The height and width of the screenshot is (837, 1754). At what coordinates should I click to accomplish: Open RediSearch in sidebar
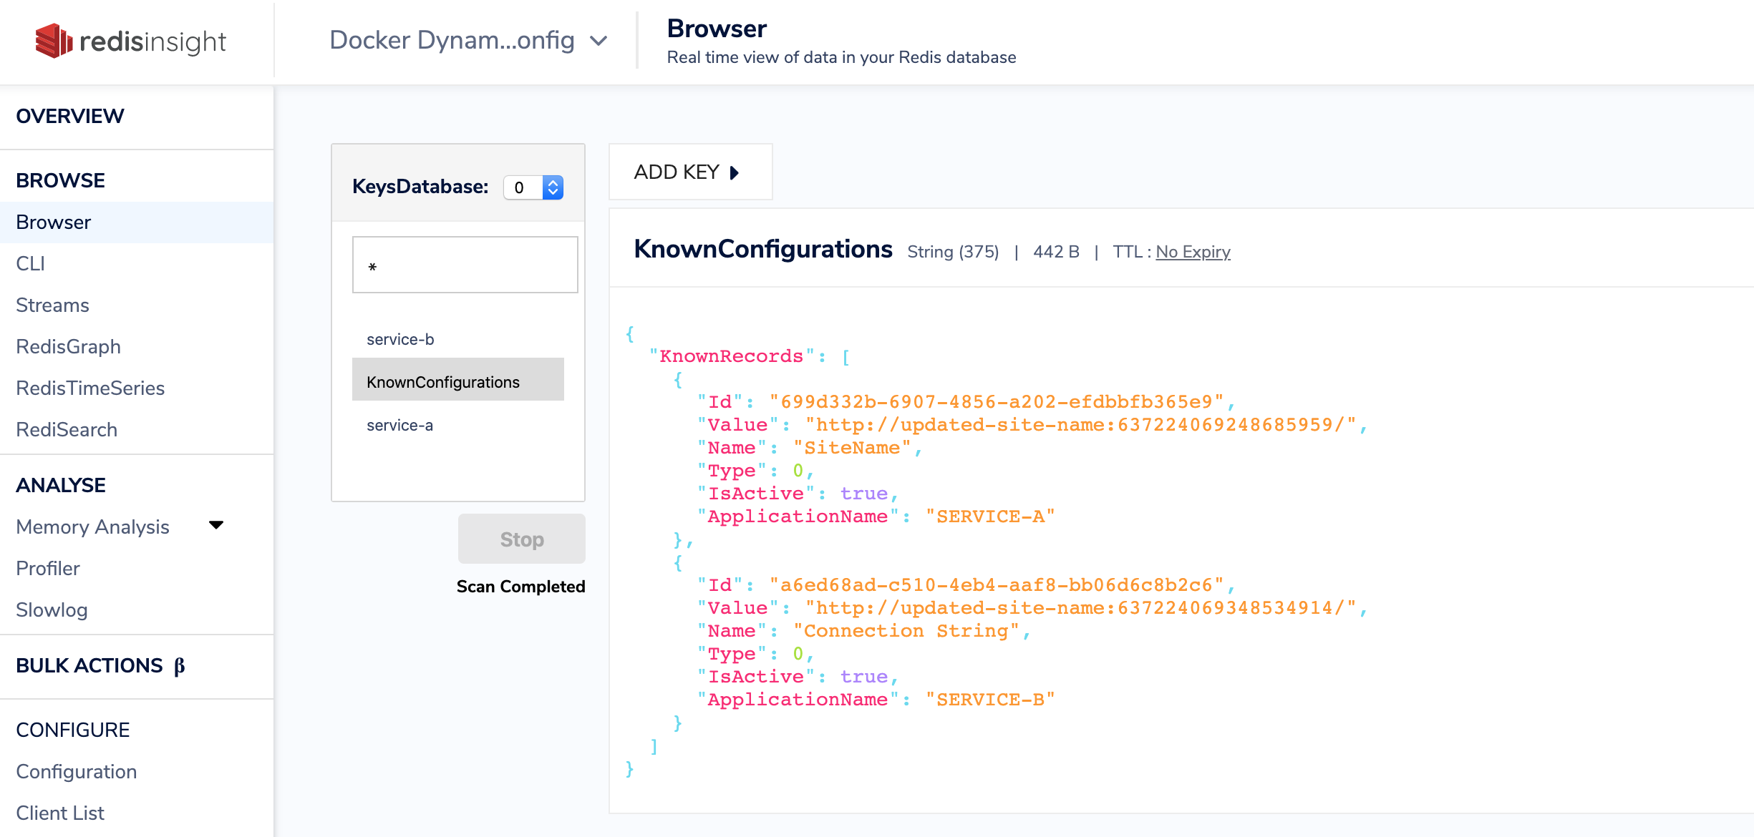(67, 429)
